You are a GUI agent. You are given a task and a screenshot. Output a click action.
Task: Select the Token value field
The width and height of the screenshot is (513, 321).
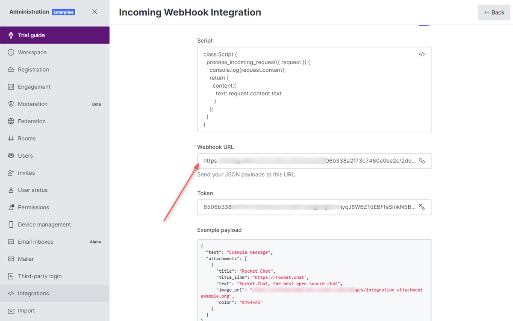tap(299, 207)
